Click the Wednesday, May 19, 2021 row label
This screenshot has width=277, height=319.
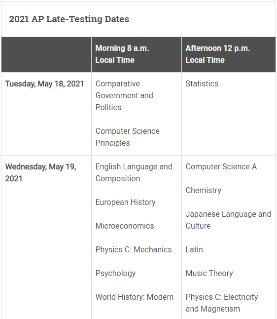click(40, 172)
